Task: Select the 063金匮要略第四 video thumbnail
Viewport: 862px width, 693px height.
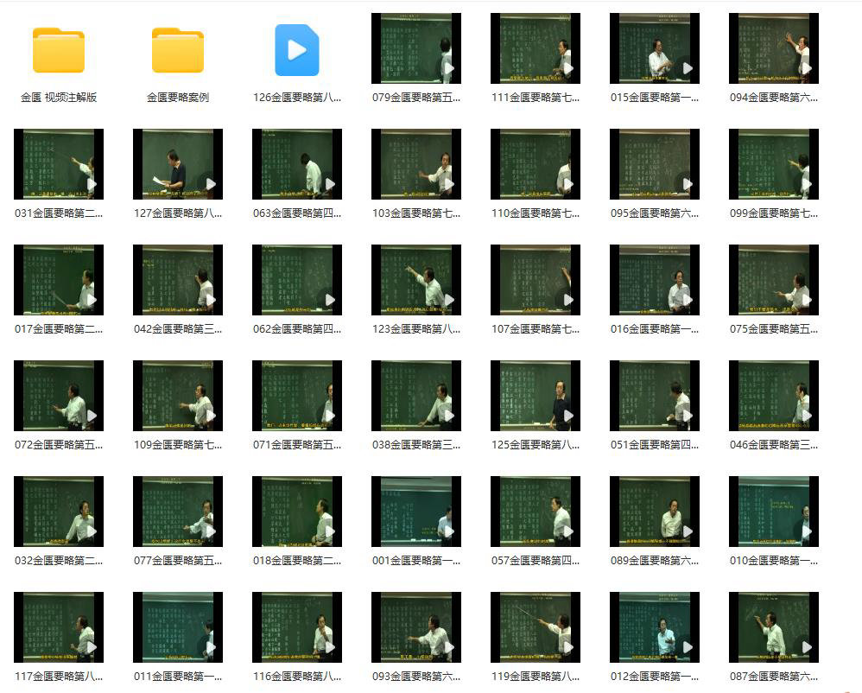Action: point(297,164)
